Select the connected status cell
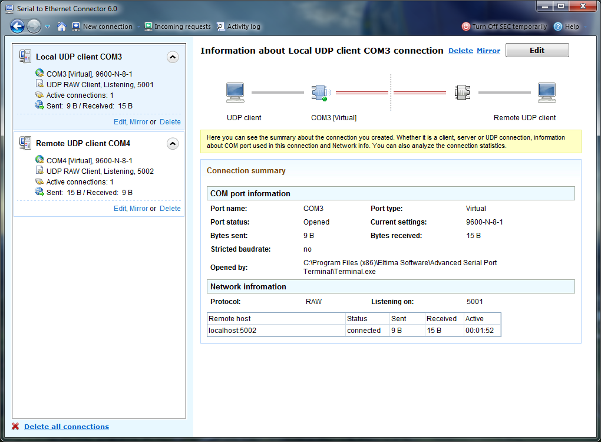601x442 pixels. 367,331
